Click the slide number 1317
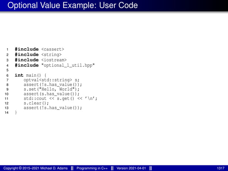The height and width of the screenshot is (171, 228). [221, 168]
